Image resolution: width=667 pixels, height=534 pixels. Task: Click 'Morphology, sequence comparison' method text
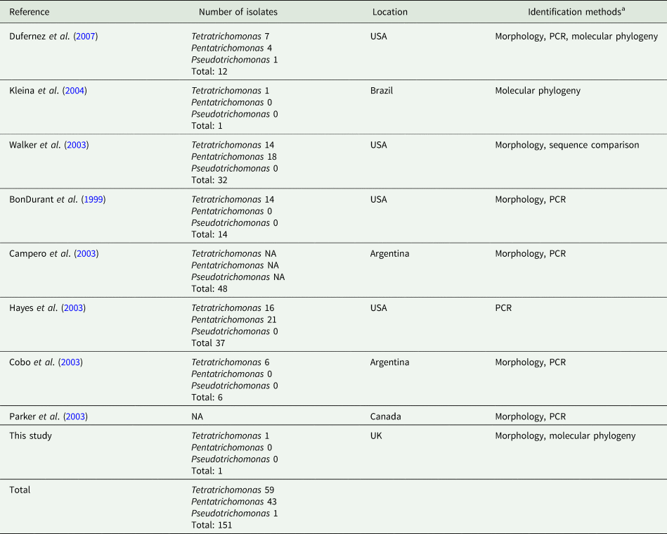(x=566, y=145)
